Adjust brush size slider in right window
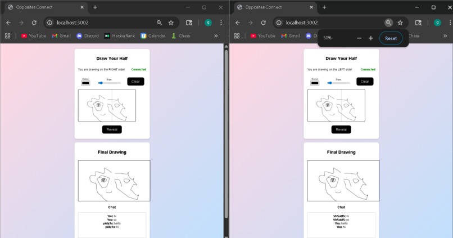The width and height of the screenshot is (453, 238). click(x=338, y=83)
